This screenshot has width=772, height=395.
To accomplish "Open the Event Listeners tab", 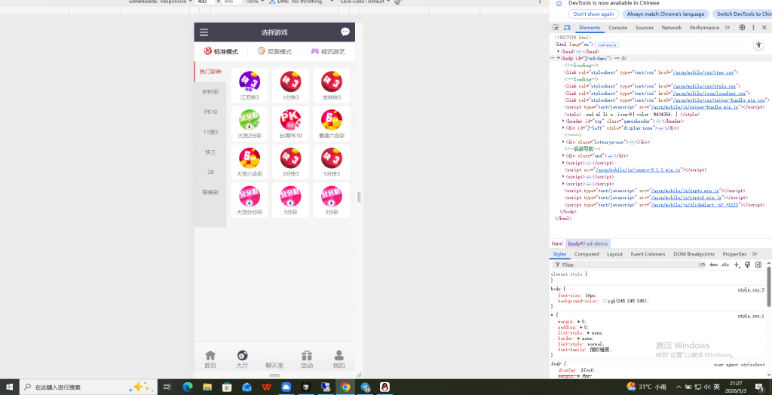I will 648,254.
